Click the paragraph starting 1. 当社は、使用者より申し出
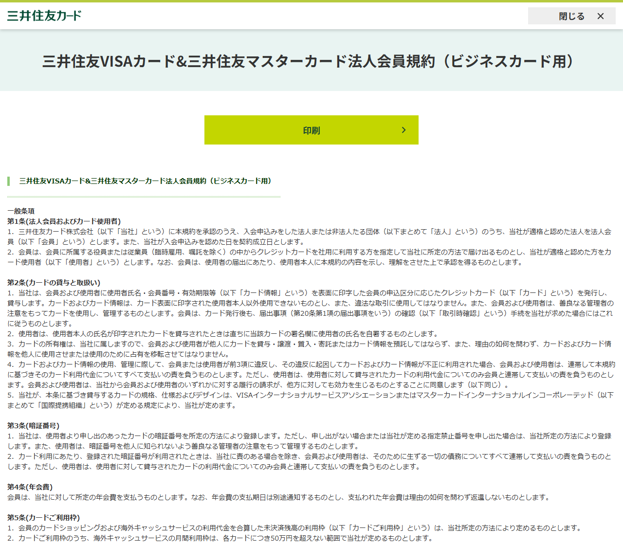Image resolution: width=623 pixels, height=545 pixels. [310, 441]
